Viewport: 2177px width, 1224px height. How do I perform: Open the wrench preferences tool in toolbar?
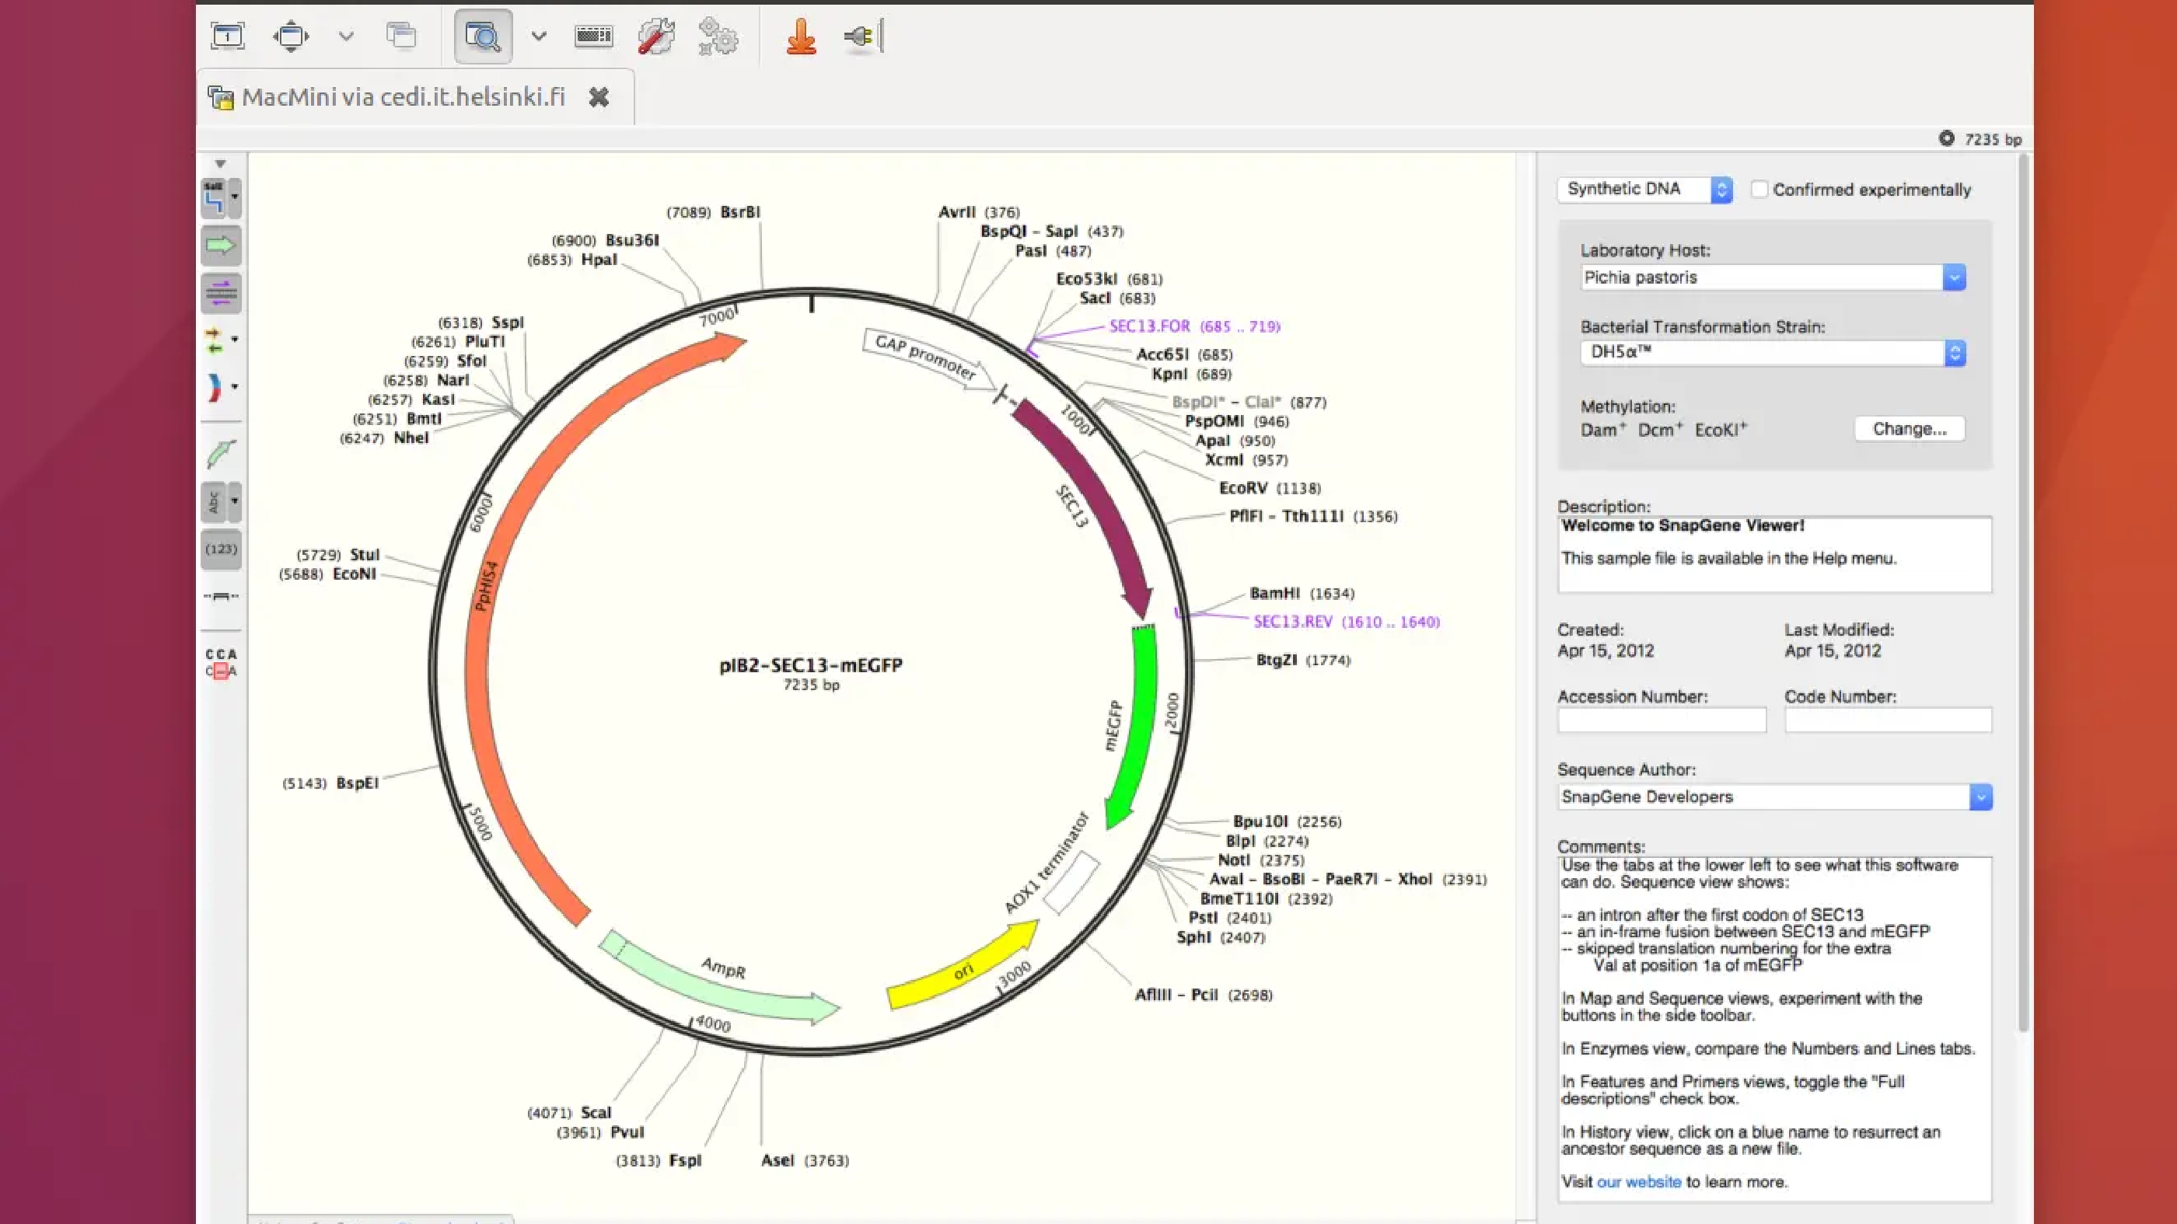pyautogui.click(x=655, y=37)
